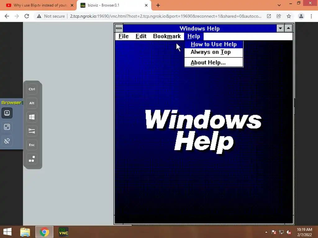The height and width of the screenshot is (238, 318).
Task: Close the Blip.tv YouTube tab
Action: tap(72, 5)
